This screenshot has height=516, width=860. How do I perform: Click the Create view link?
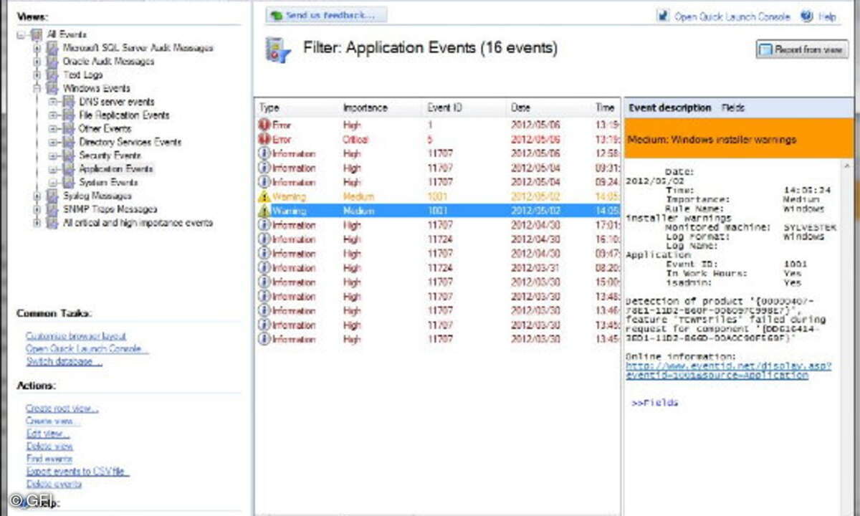(52, 421)
